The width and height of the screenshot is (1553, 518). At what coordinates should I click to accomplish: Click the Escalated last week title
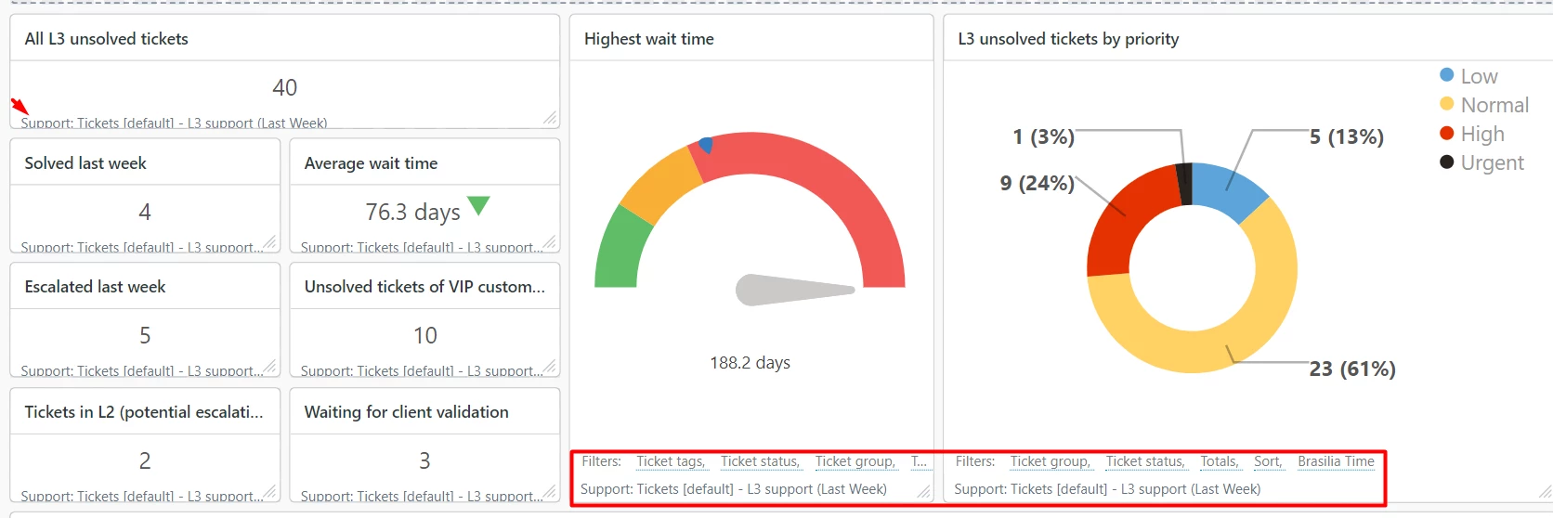pyautogui.click(x=95, y=287)
